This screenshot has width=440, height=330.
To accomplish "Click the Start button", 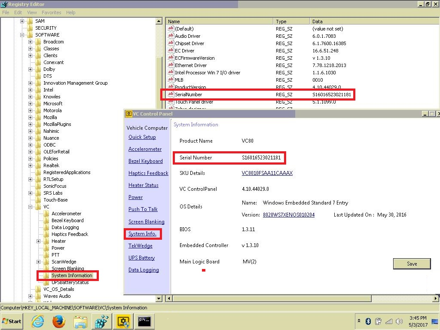I will coord(11,321).
